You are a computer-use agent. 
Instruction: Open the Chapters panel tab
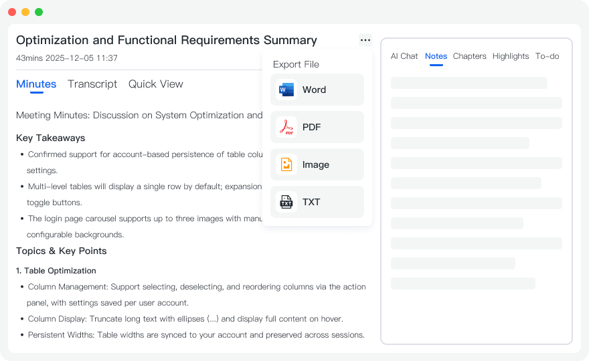click(x=469, y=56)
